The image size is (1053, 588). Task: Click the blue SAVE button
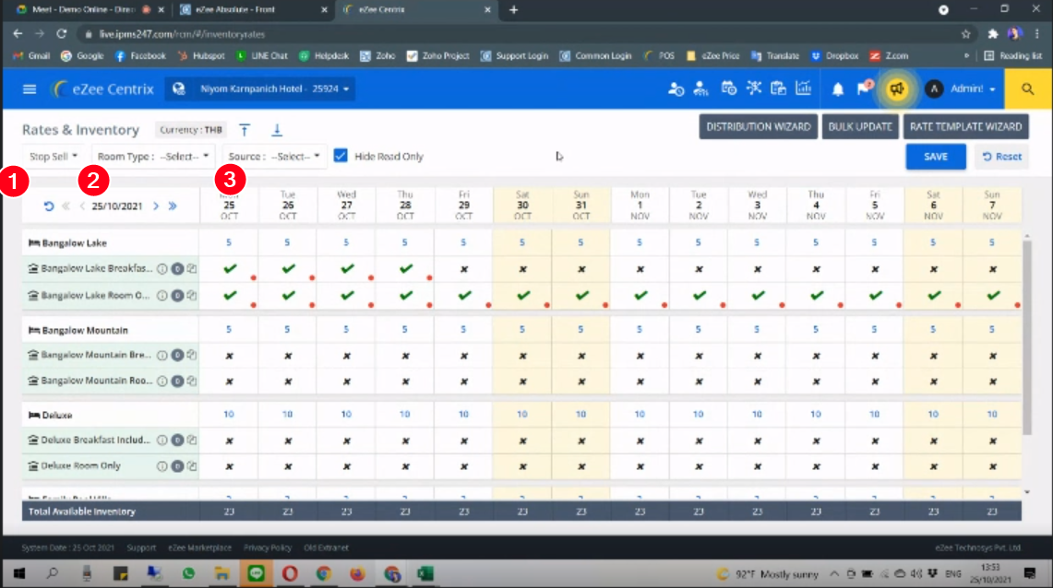coord(936,157)
